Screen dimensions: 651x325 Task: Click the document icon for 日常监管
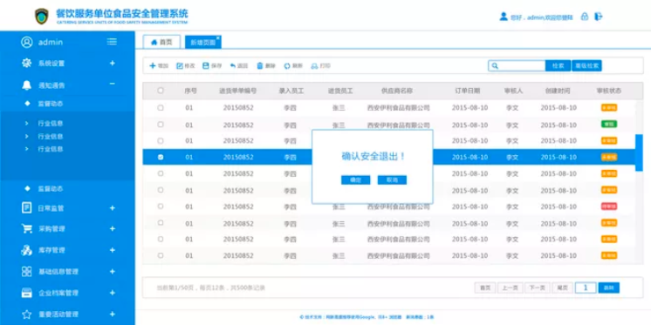[26, 207]
